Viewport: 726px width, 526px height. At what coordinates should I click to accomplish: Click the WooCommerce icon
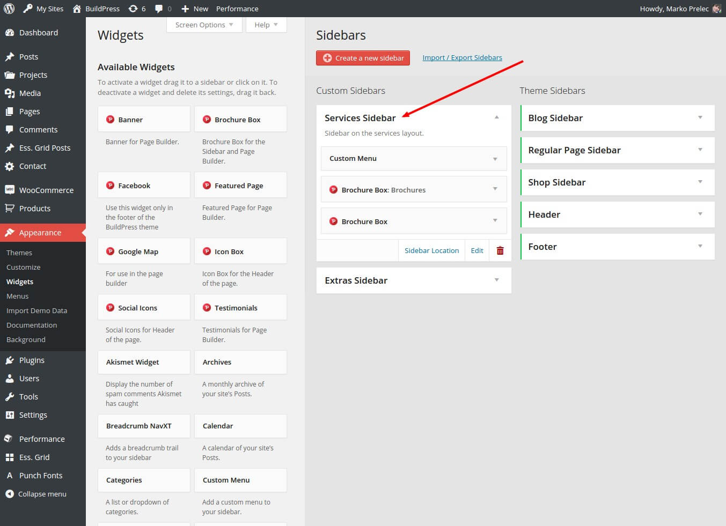pyautogui.click(x=9, y=190)
